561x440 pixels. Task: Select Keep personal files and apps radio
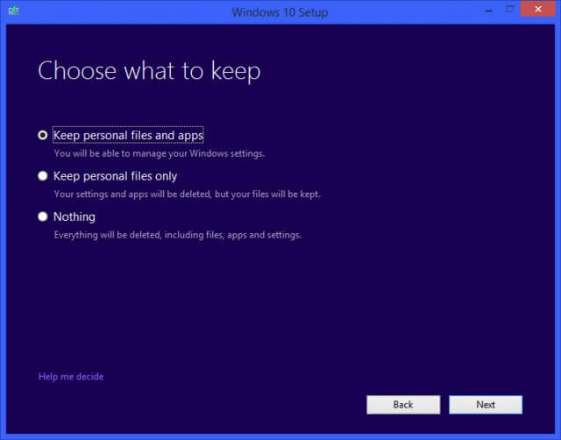pyautogui.click(x=43, y=135)
